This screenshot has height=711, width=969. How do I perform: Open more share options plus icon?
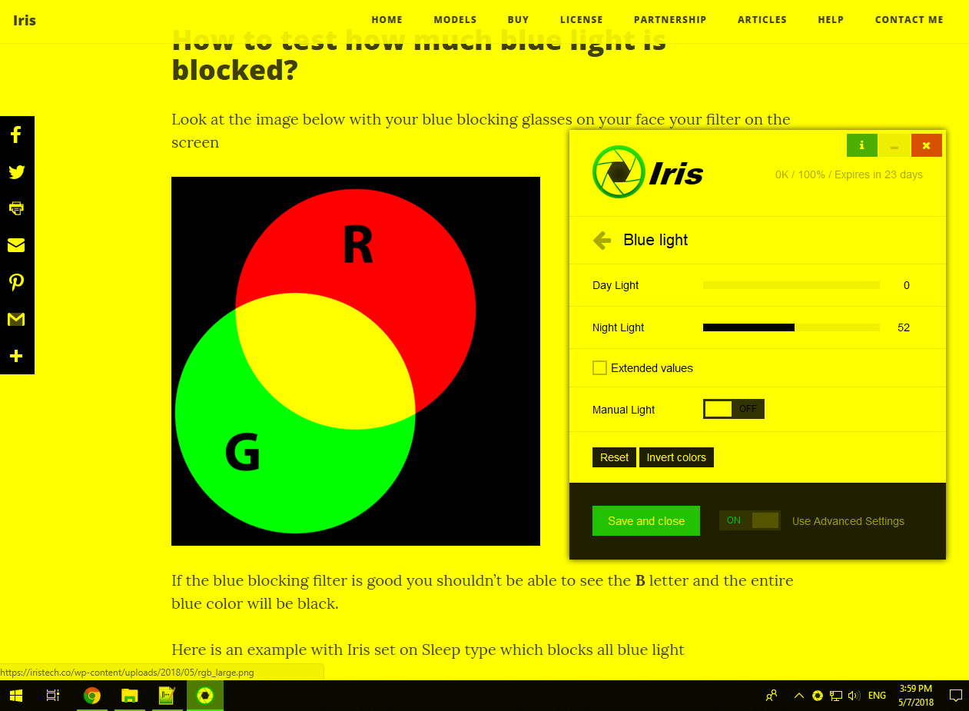coord(16,356)
